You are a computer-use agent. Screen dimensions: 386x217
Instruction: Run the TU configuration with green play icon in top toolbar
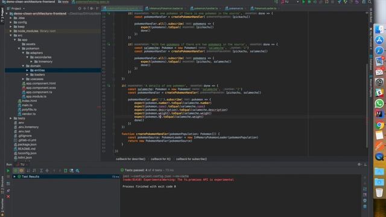[x=303, y=2]
